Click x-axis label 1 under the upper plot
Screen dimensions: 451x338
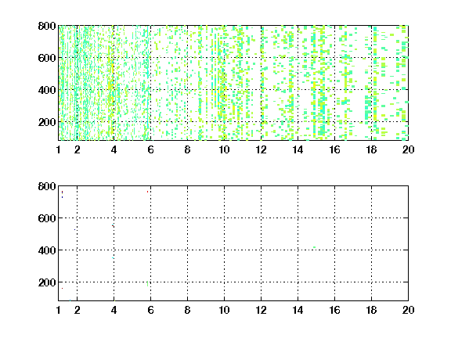coord(59,149)
